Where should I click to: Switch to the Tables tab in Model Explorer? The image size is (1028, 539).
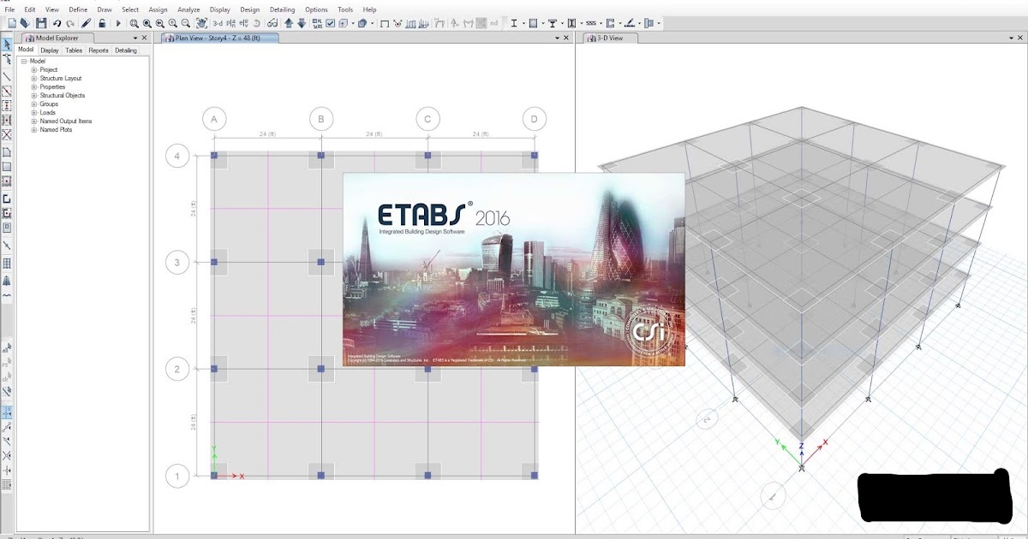click(74, 50)
